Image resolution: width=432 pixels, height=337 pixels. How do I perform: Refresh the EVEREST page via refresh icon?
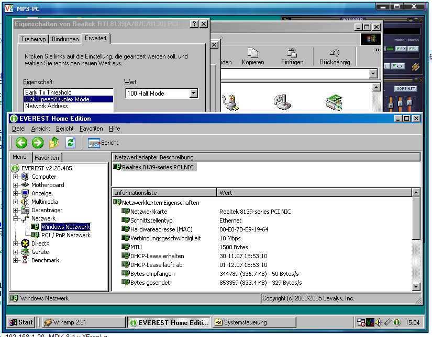point(71,143)
